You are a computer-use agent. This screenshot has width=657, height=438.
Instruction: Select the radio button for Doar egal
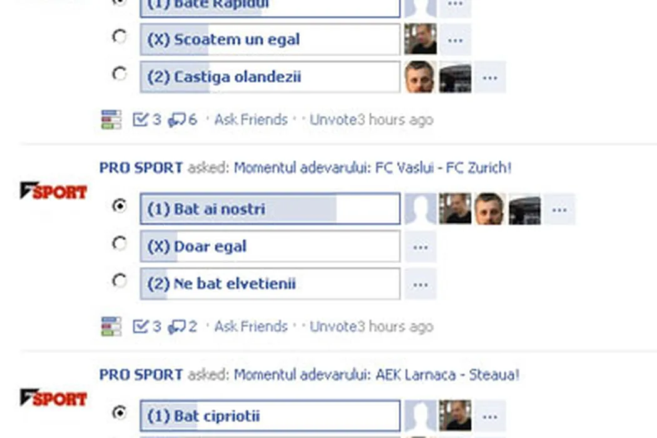pos(120,243)
